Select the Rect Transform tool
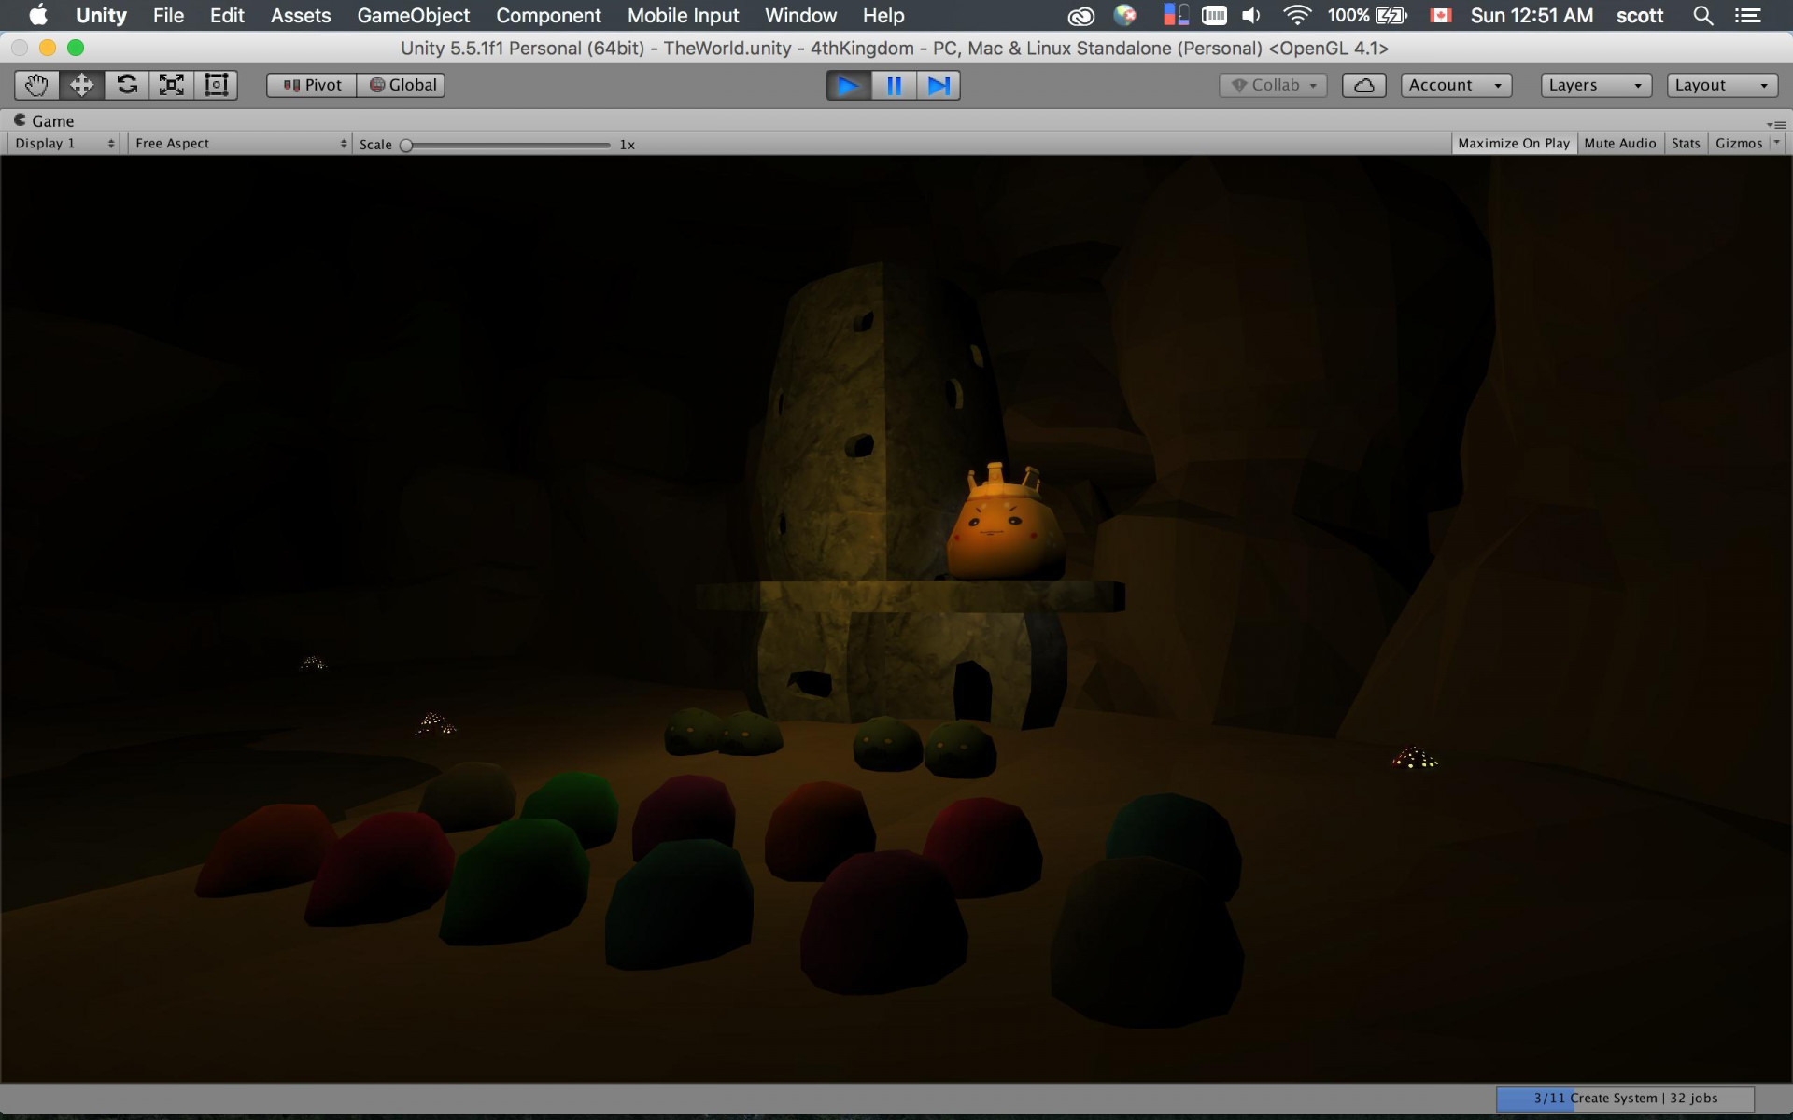Screen dimensions: 1793x1120 click(x=216, y=85)
